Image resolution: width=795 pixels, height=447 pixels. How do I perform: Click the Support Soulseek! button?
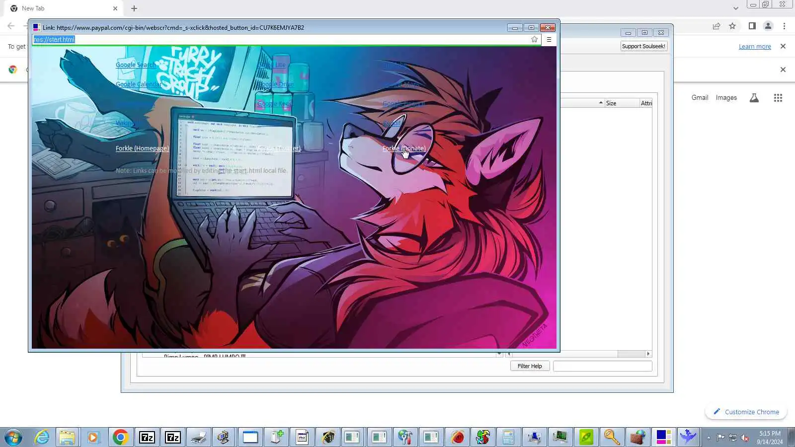point(643,46)
